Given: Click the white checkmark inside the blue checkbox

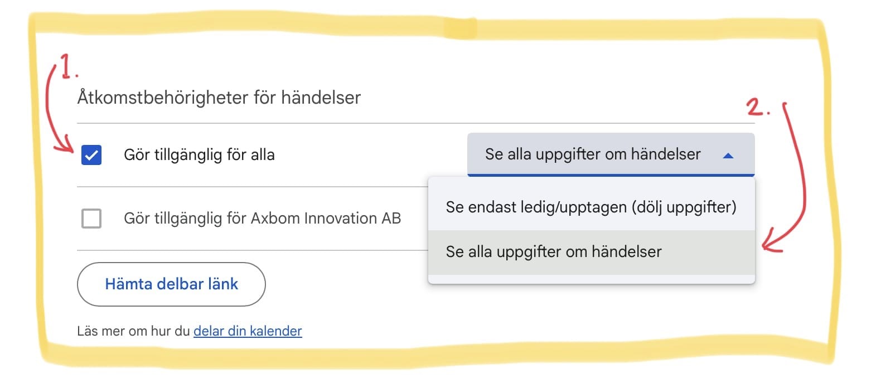Looking at the screenshot, I should (91, 155).
